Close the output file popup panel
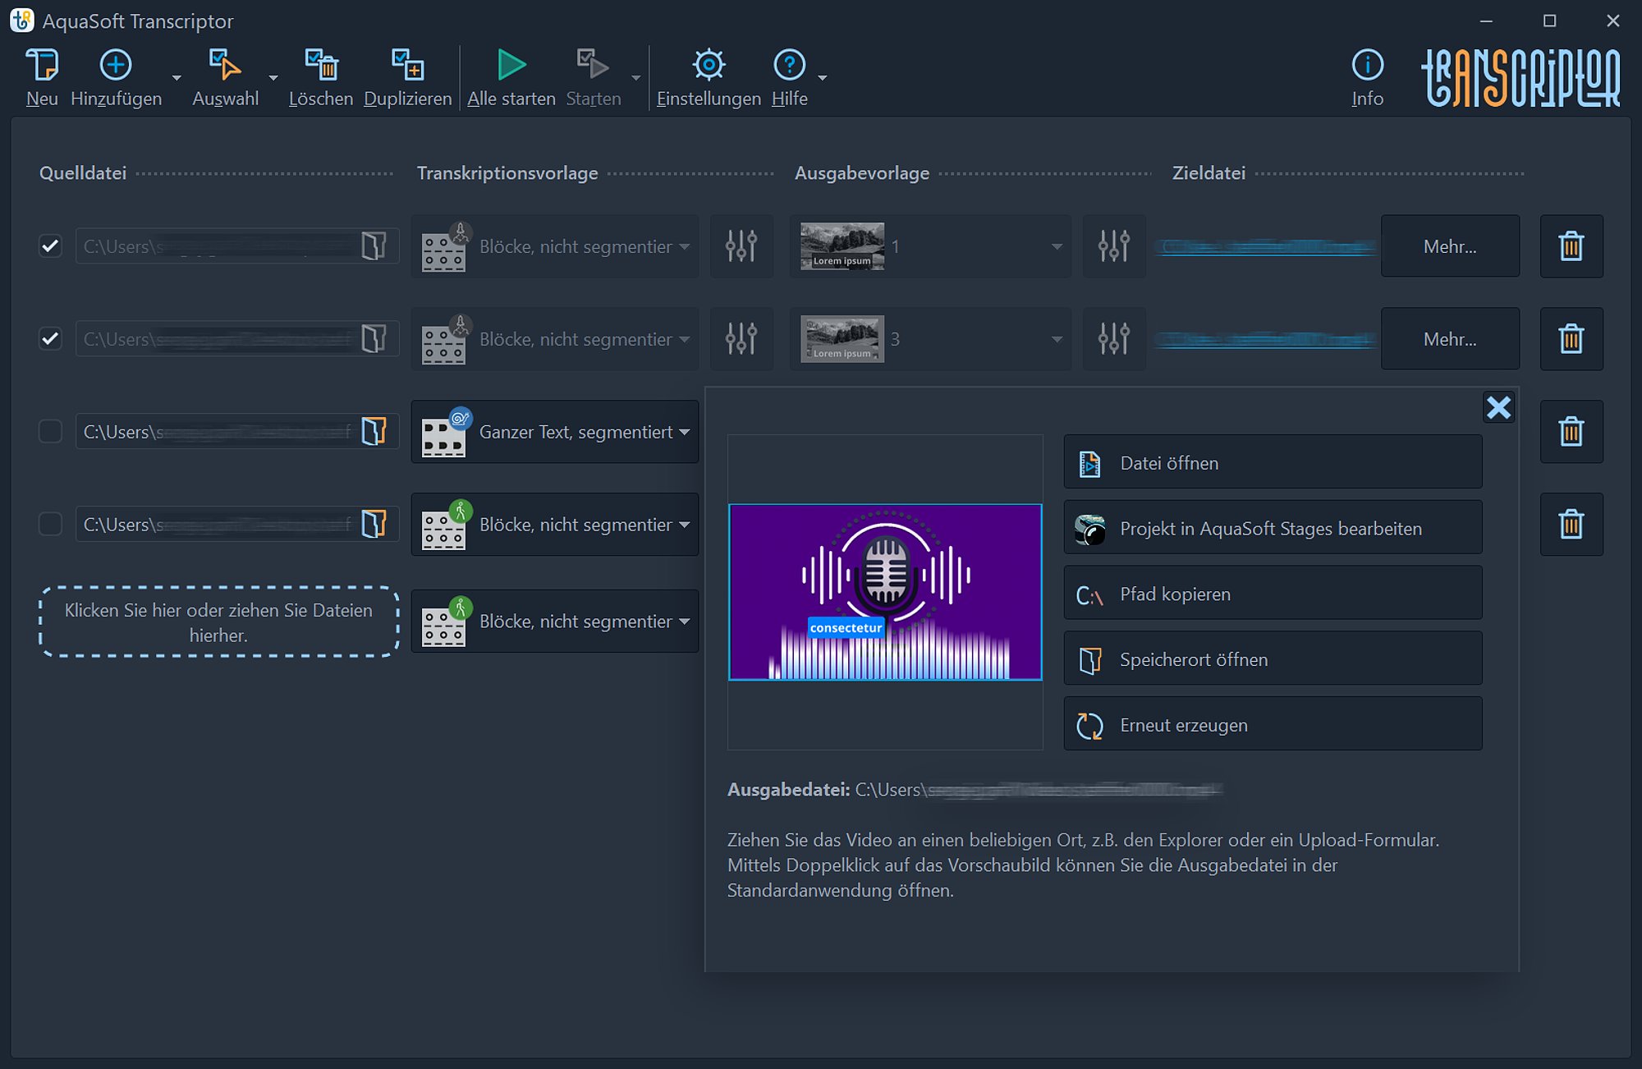The image size is (1642, 1069). pyautogui.click(x=1499, y=407)
